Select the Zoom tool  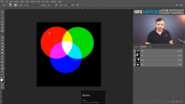tap(2, 72)
